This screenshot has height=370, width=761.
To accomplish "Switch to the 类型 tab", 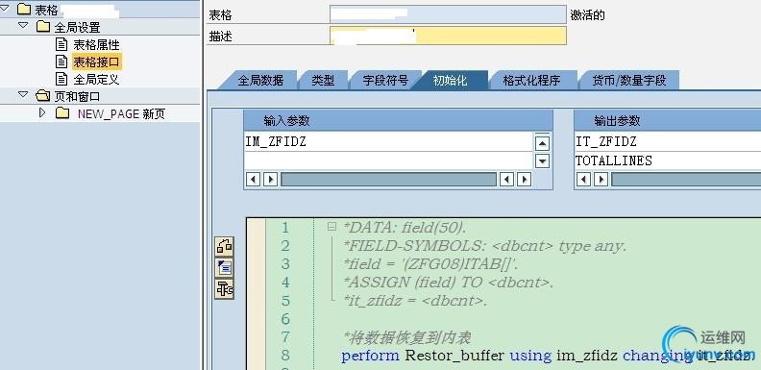I will pos(323,80).
